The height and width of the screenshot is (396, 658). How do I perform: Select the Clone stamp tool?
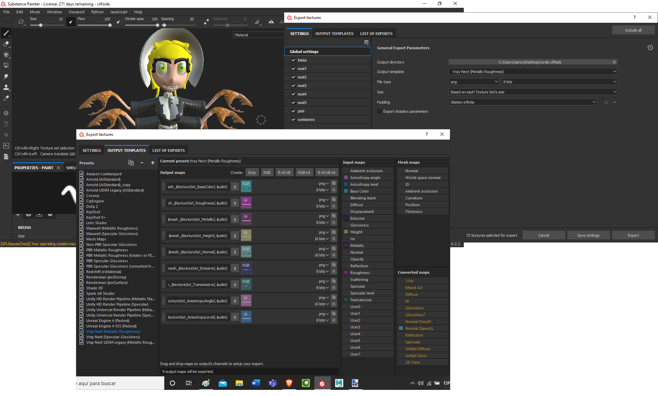[6, 87]
